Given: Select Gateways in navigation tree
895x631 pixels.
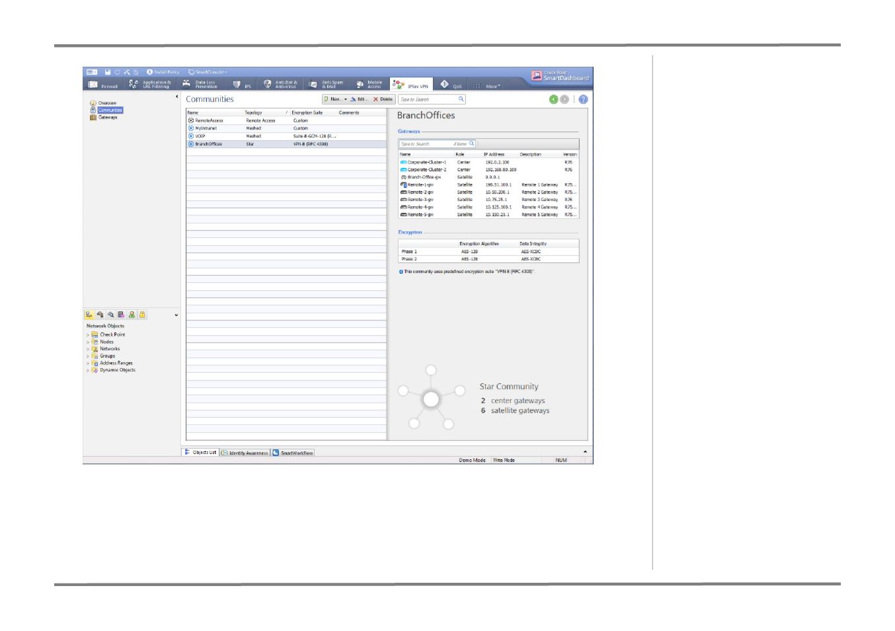Looking at the screenshot, I should [104, 118].
